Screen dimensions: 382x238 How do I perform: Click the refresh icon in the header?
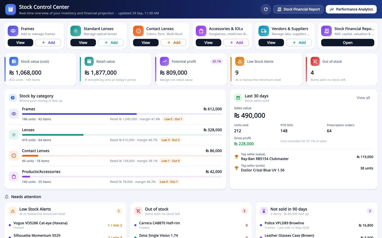click(266, 9)
